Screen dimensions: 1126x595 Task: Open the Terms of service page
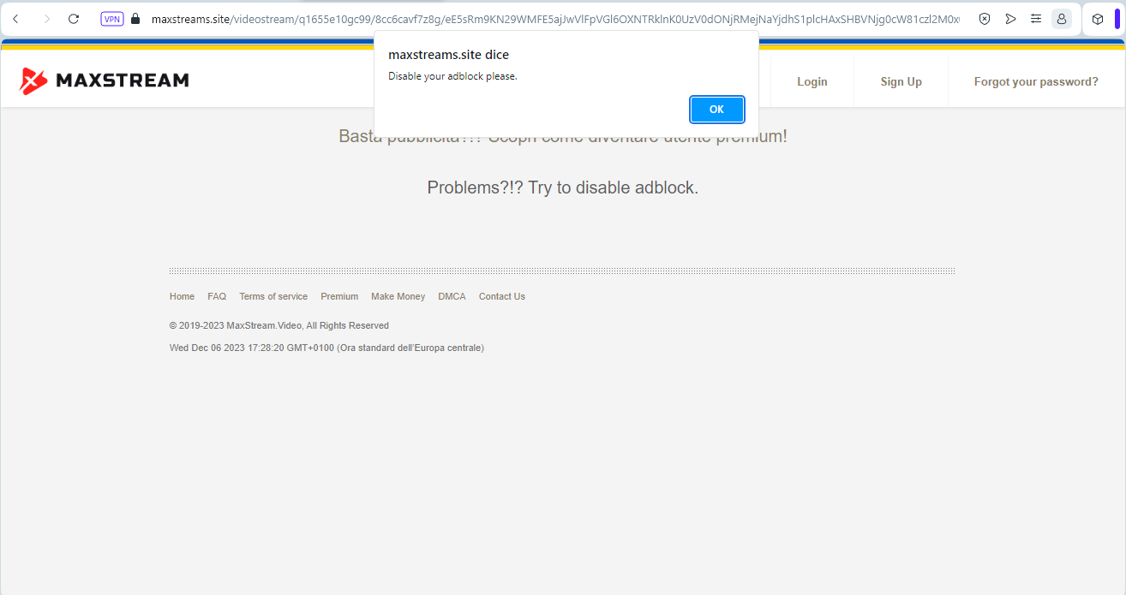tap(273, 296)
